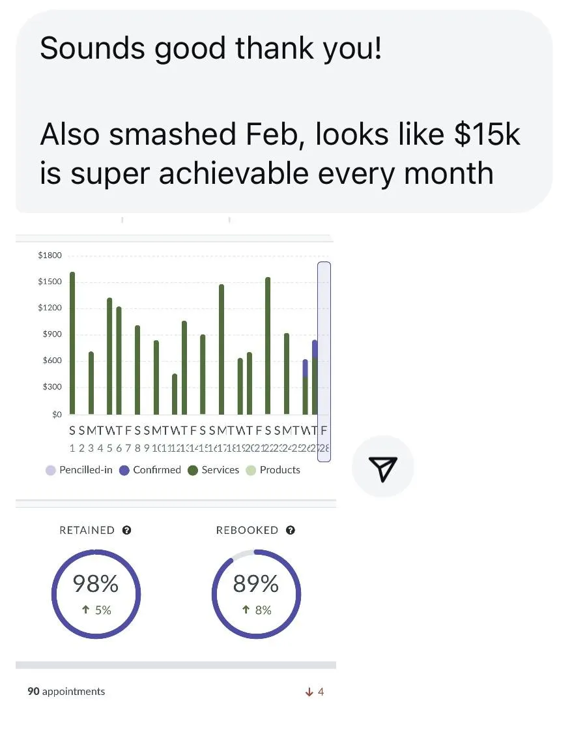Open the Retained help question-mark icon
Viewport: 572px width, 736px height.
pos(126,530)
